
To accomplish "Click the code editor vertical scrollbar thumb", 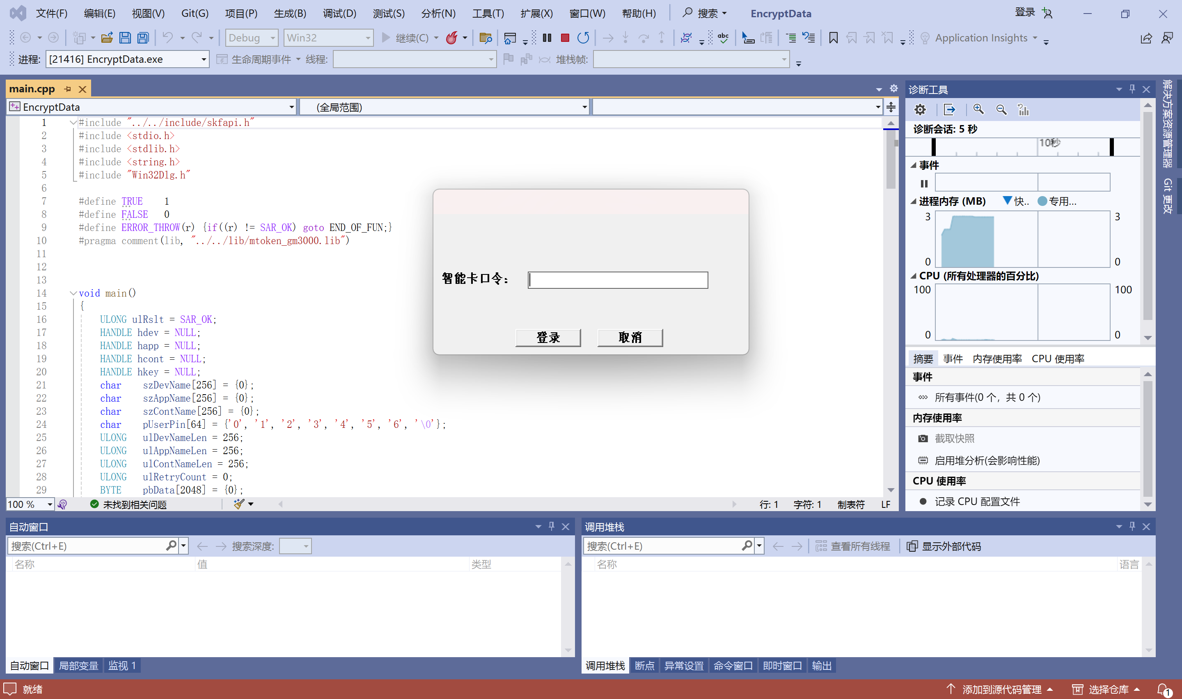I will tap(890, 160).
